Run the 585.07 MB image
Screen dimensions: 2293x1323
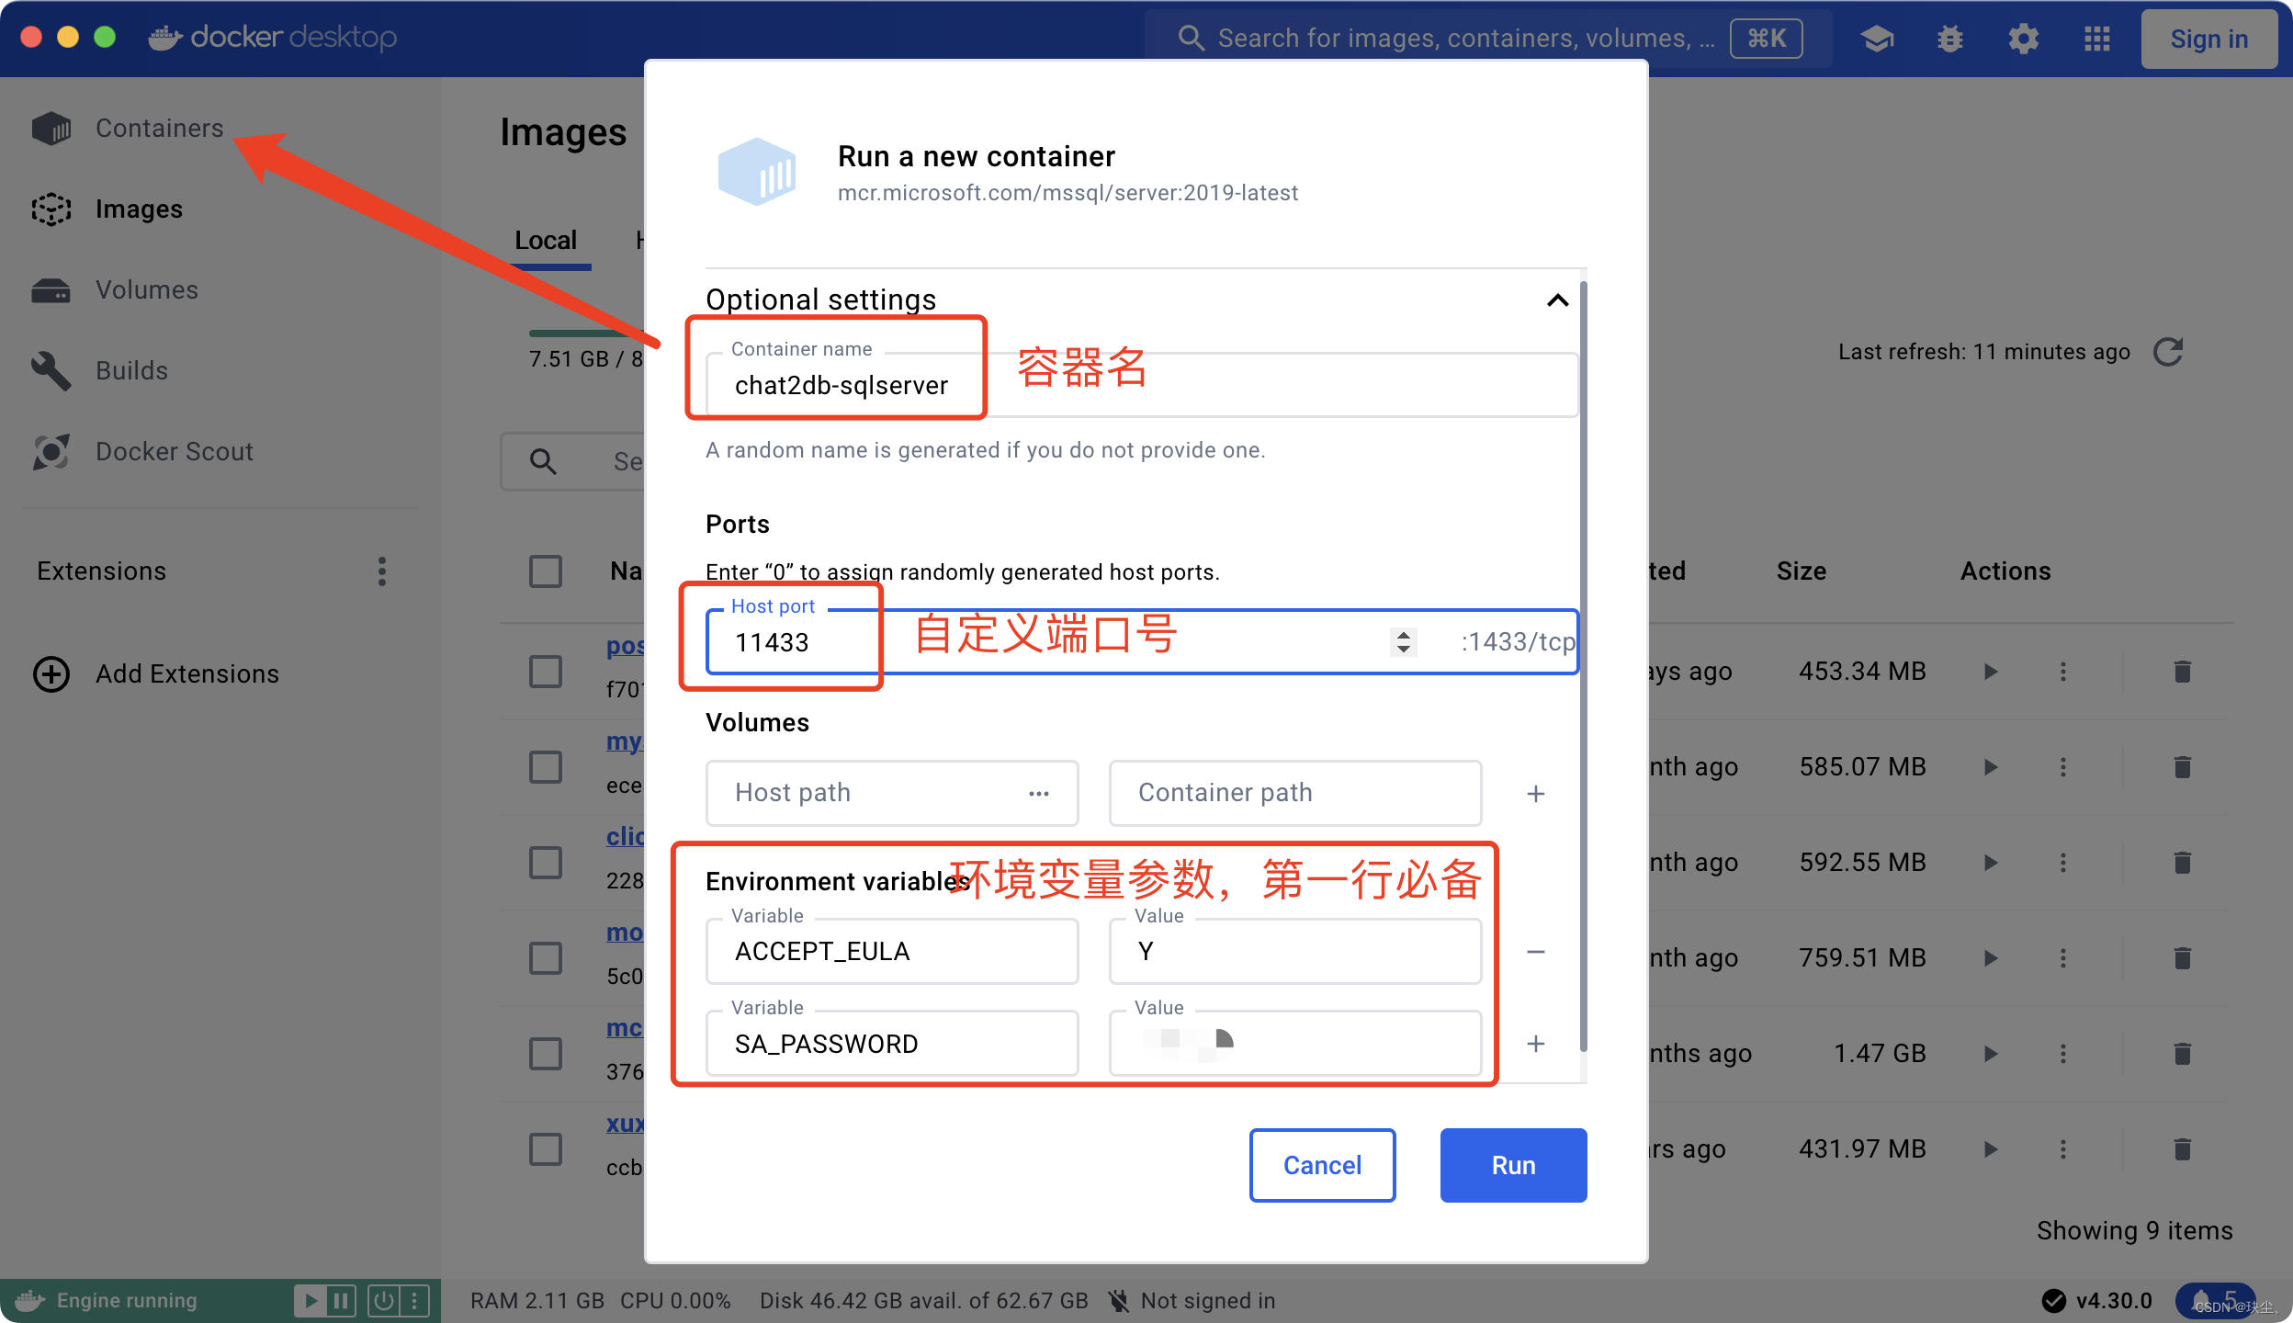coord(1991,767)
